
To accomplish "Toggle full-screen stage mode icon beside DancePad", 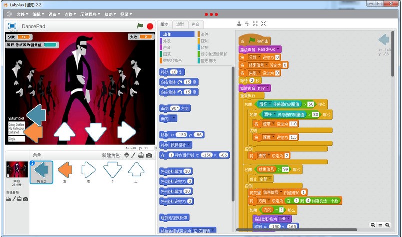I will (x=13, y=26).
